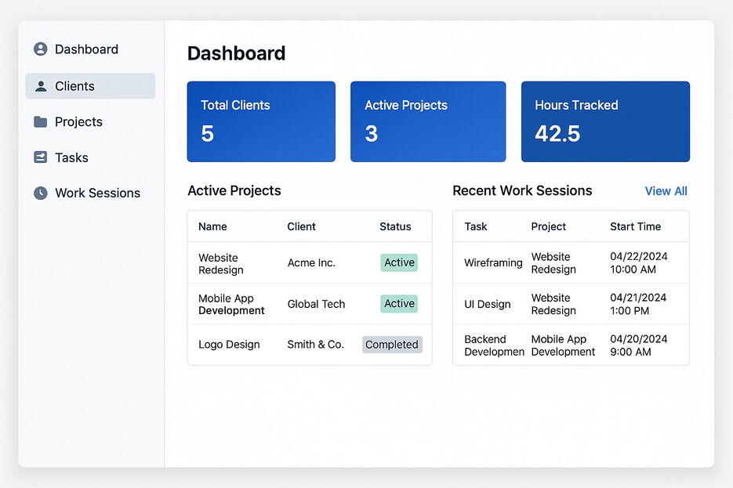Click the Start Time column header
Screen dimensions: 733x488
point(635,226)
